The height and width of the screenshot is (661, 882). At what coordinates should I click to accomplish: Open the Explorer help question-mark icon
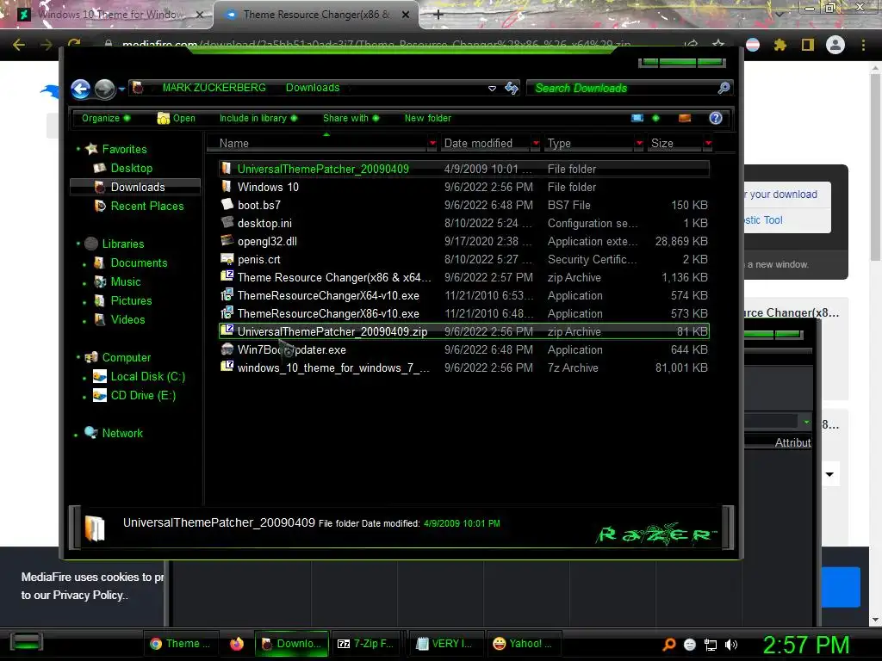pos(716,118)
